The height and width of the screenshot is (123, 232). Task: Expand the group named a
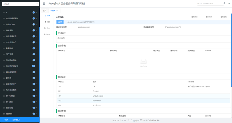click(x=36, y=12)
